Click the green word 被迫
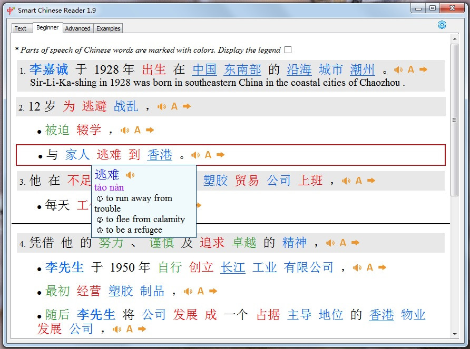 tap(57, 130)
